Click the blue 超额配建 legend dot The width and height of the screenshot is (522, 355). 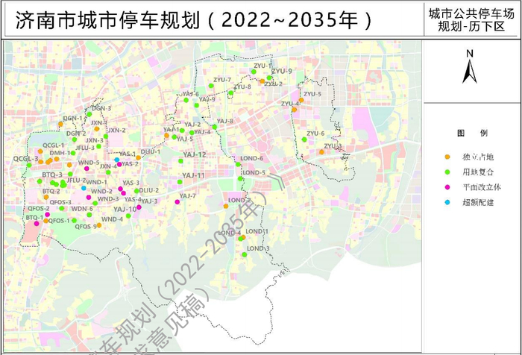coord(447,202)
